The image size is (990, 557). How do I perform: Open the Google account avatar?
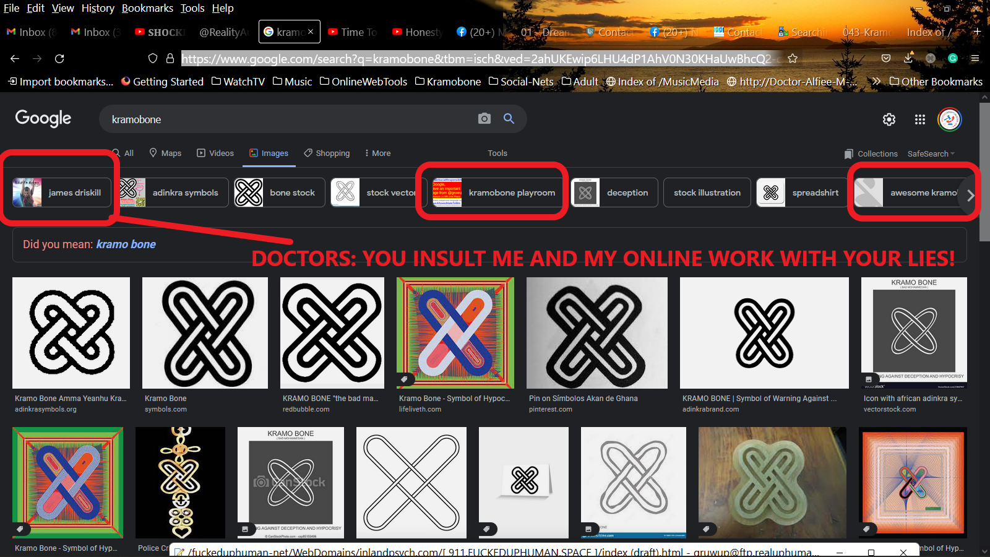point(950,119)
